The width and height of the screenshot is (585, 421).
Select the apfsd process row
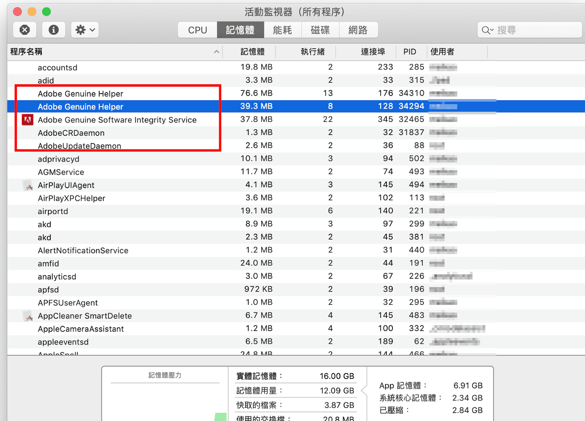tap(296, 290)
